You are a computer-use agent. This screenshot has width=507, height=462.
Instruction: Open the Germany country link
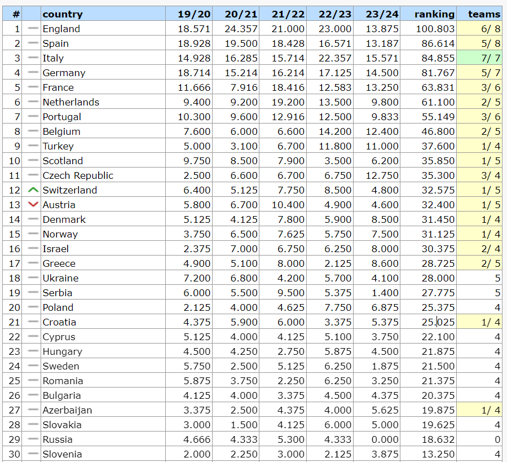[64, 73]
